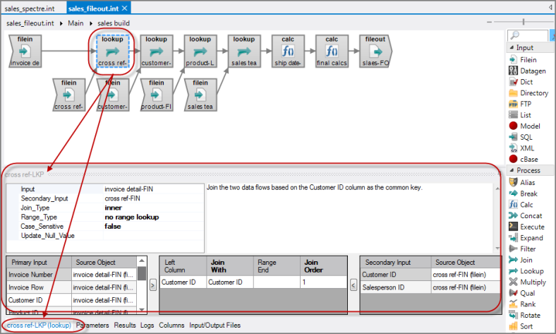
Task: Pick the Model palette item
Action: click(x=525, y=126)
